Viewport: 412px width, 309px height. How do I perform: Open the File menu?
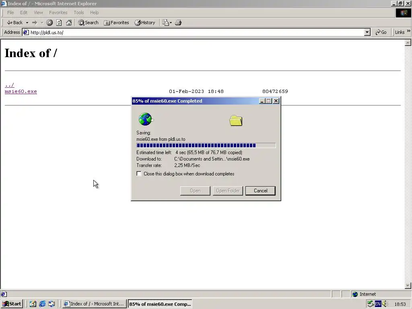tap(10, 12)
